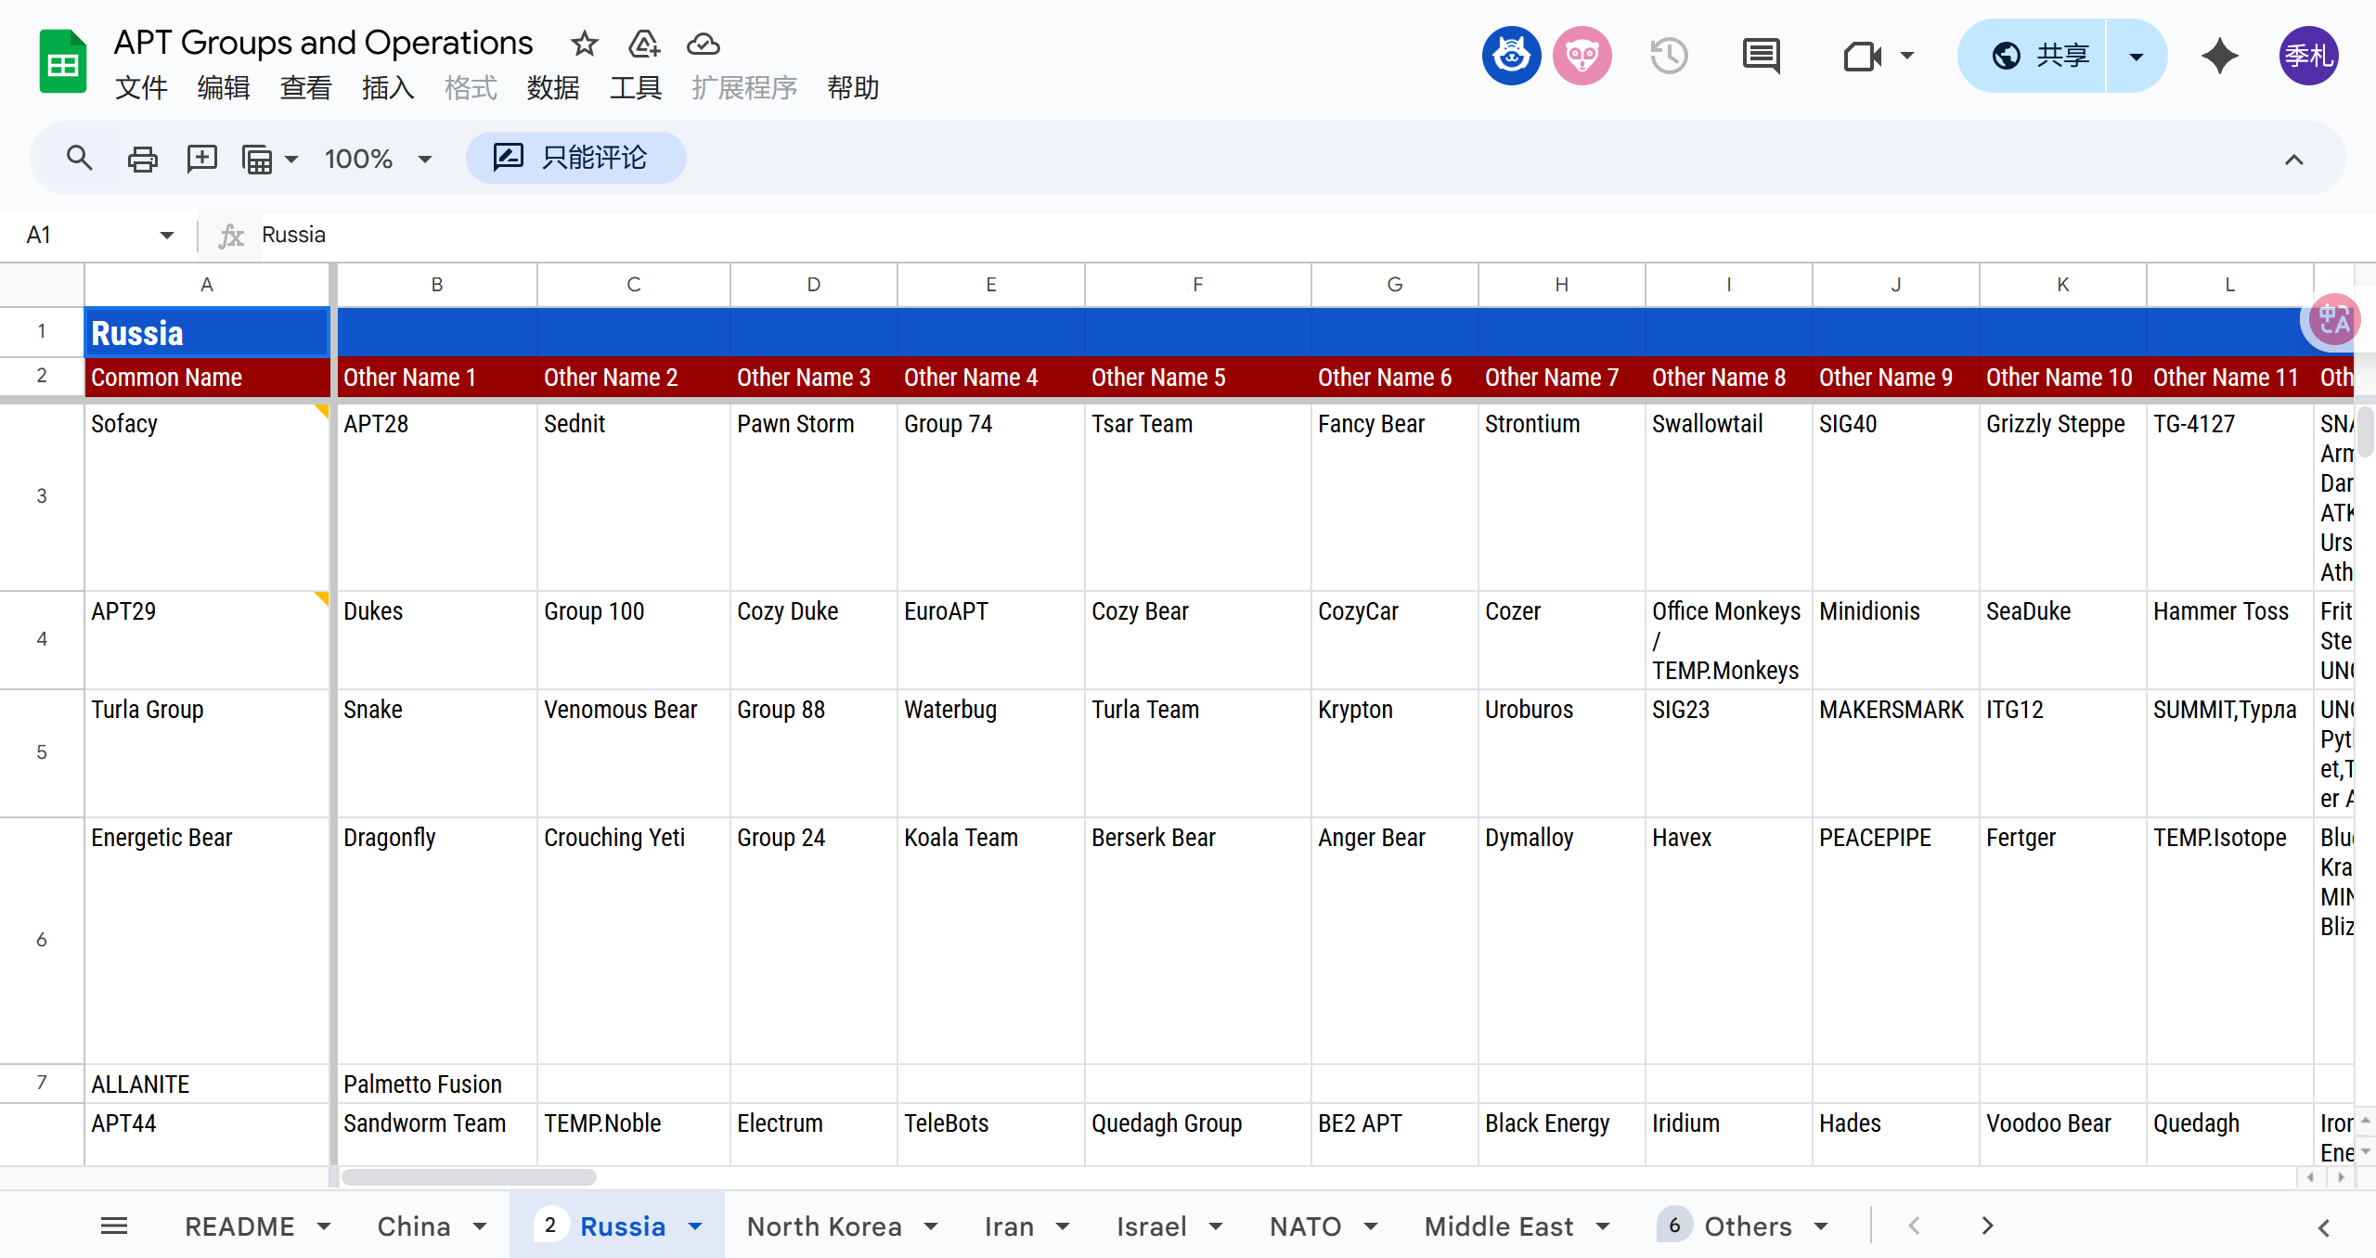The height and width of the screenshot is (1258, 2376).
Task: Click the print icon
Action: [x=142, y=159]
